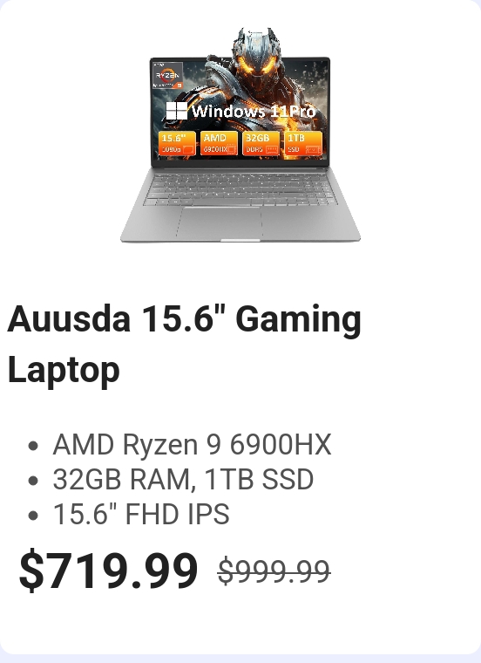
Task: Click the Ryzen logo badge on laptop screen
Action: [167, 75]
